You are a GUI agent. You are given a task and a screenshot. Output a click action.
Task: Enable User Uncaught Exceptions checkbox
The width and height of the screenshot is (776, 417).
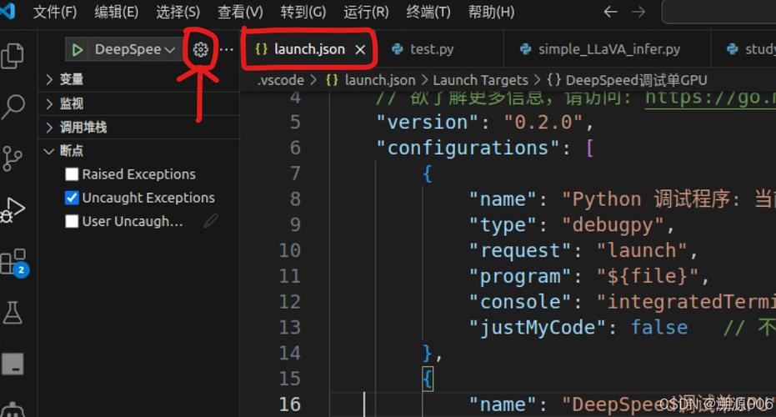(x=72, y=221)
